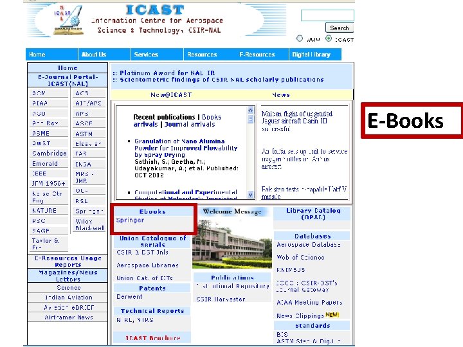Open Platinum Award for NAL IR link
The image size is (463, 347).
167,73
